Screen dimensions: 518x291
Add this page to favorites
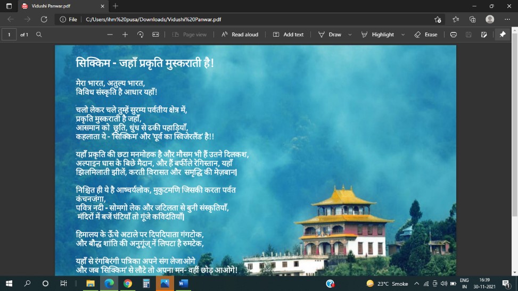[x=438, y=20]
